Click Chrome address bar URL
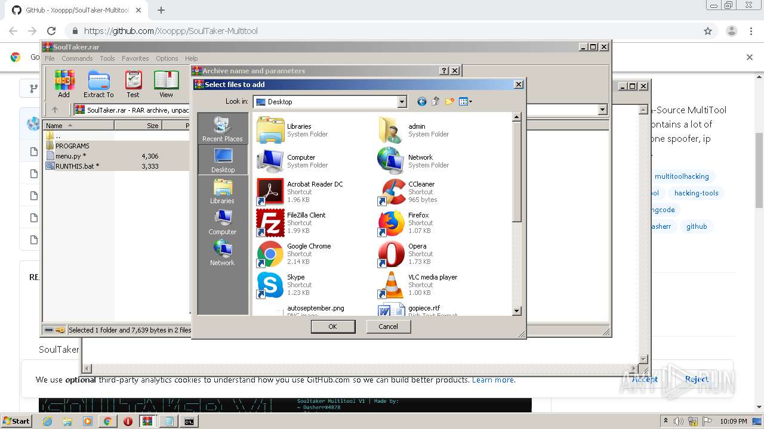 (171, 31)
